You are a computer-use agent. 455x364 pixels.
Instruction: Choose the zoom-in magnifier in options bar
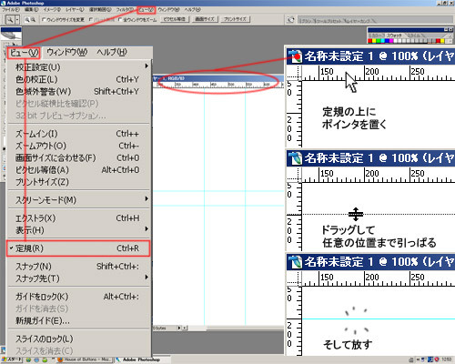27,20
